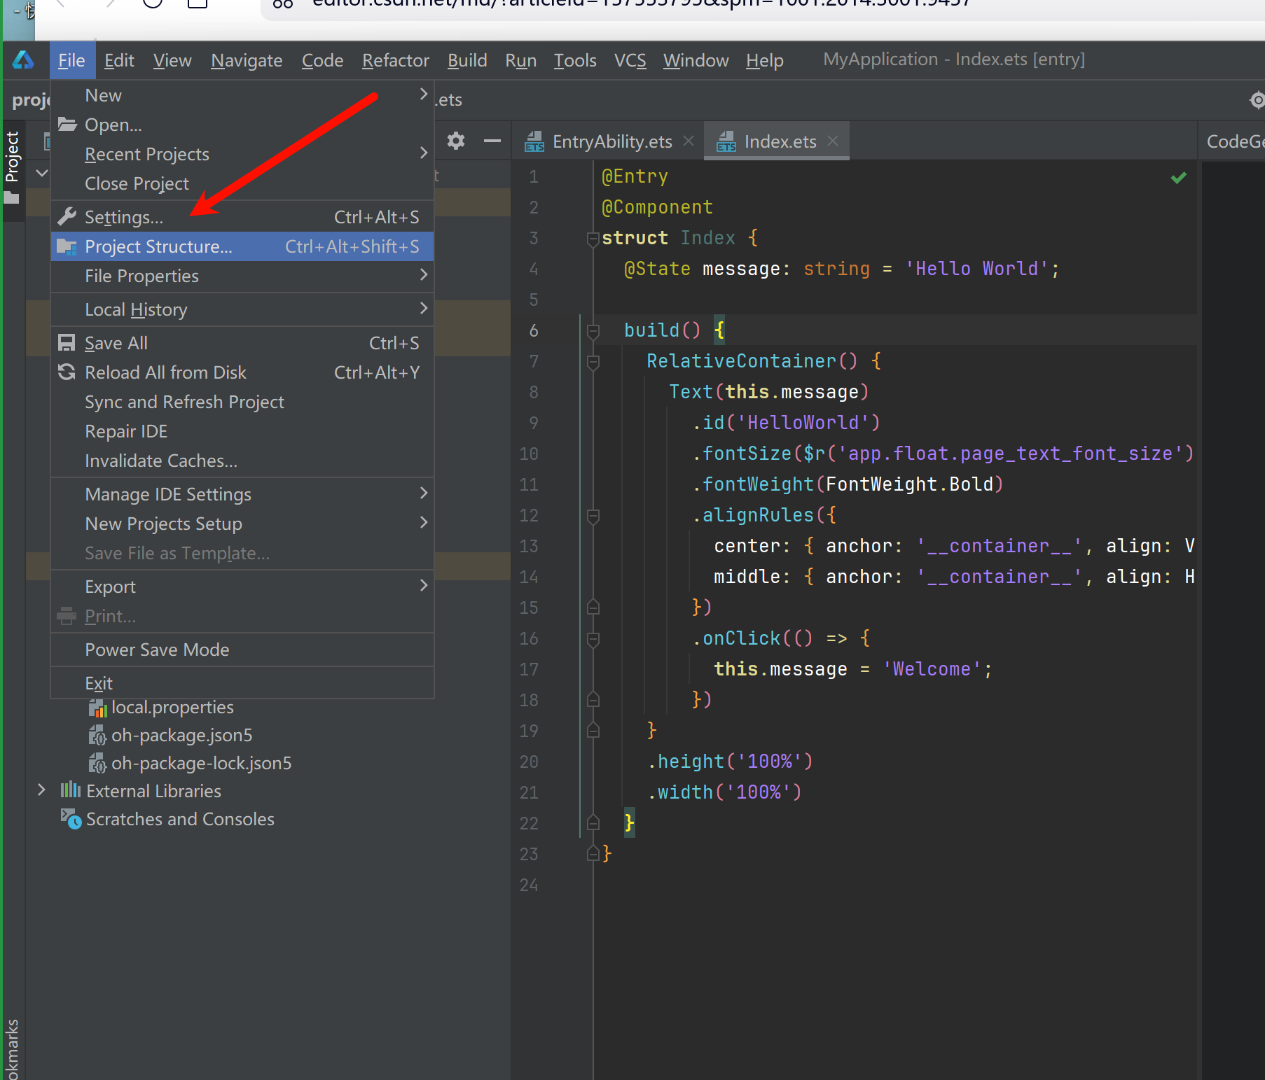
Task: Click the oh-package.json5 file icon
Action: pyautogui.click(x=98, y=736)
